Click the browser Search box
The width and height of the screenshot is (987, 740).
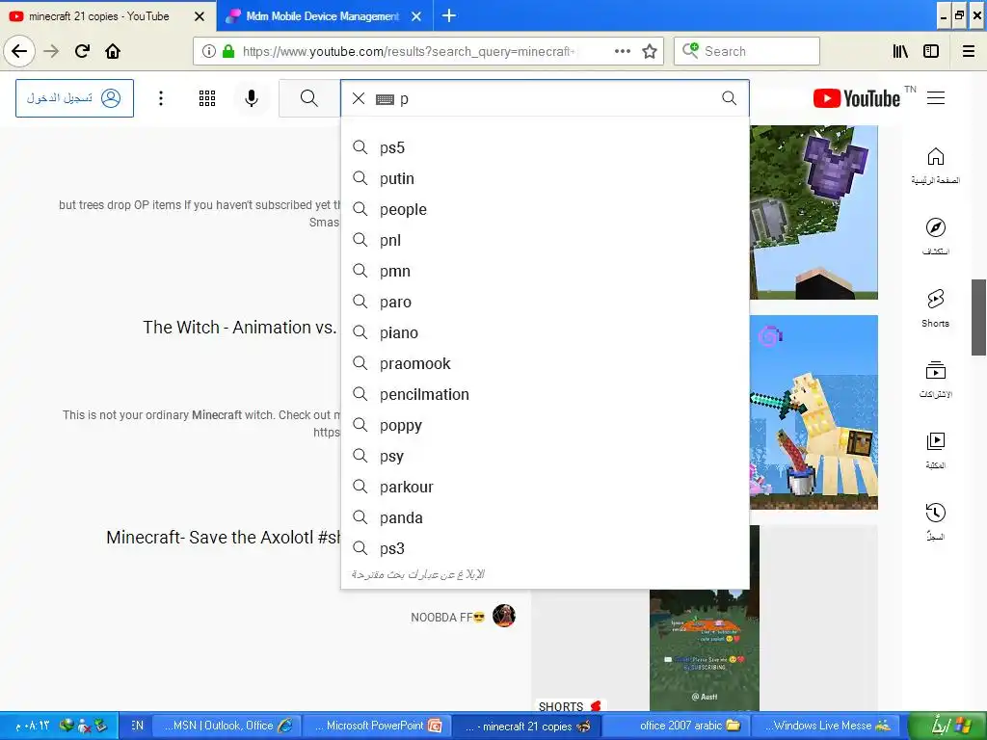tap(747, 51)
